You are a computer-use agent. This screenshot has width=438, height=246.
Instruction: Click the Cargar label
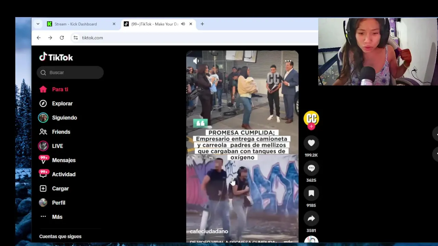[x=60, y=189]
